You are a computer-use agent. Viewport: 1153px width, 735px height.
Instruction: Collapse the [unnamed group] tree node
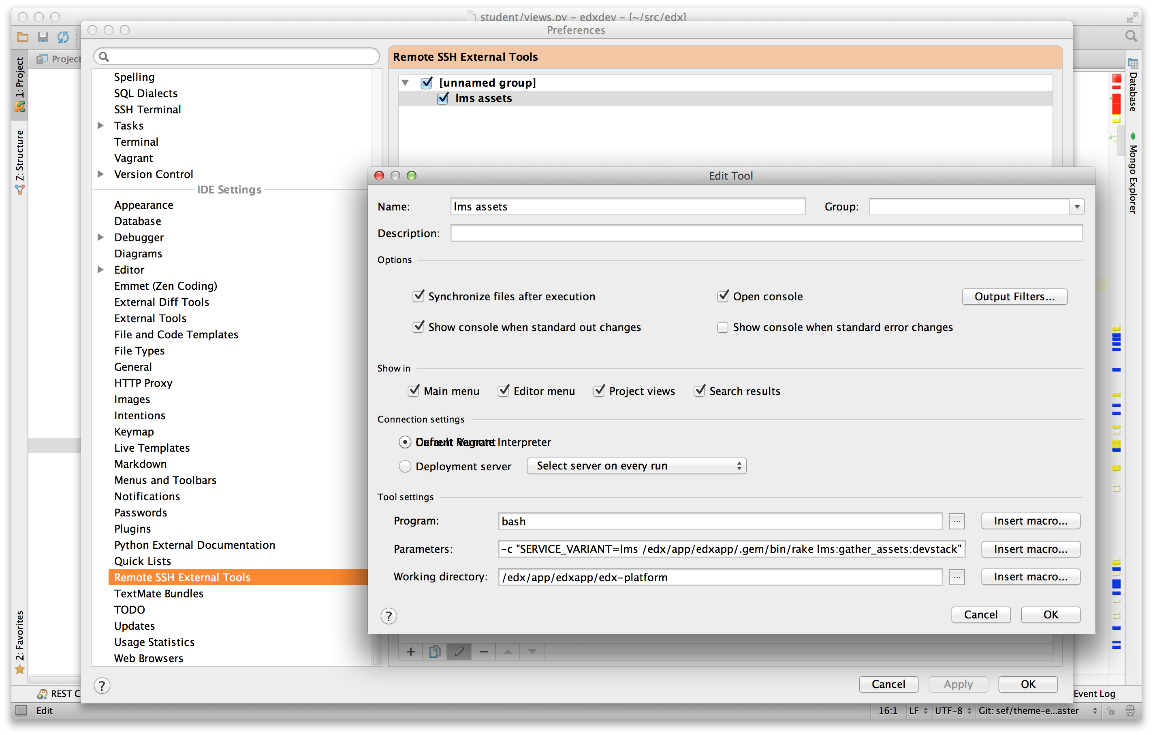(x=406, y=83)
